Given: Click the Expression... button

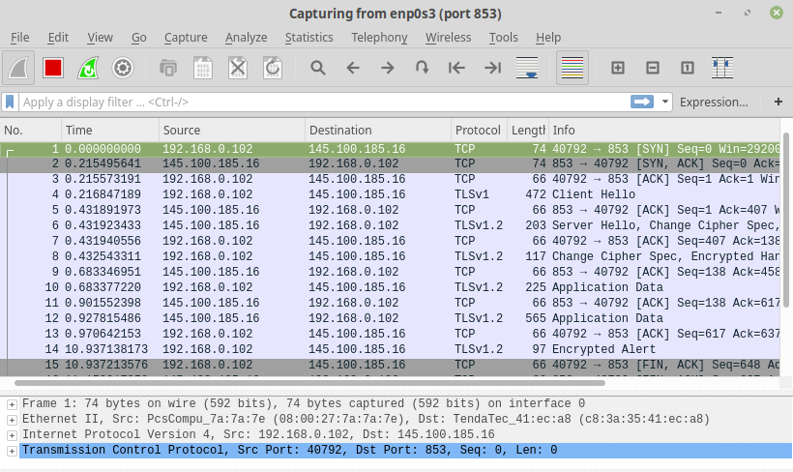Looking at the screenshot, I should coord(714,102).
